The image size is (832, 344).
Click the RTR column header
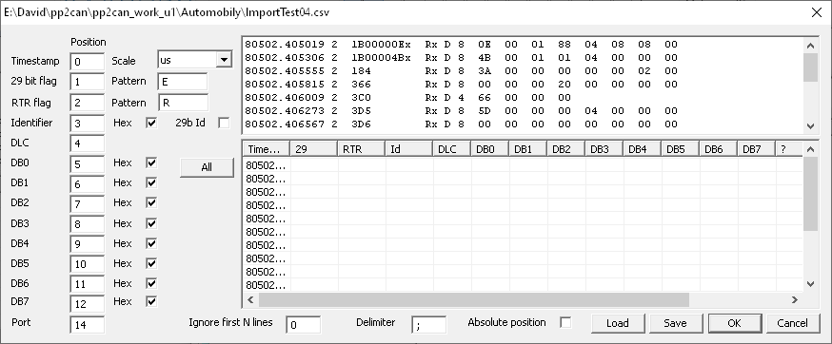362,149
